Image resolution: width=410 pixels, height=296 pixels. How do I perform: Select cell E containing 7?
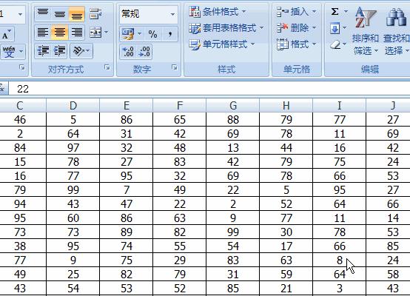coord(127,190)
